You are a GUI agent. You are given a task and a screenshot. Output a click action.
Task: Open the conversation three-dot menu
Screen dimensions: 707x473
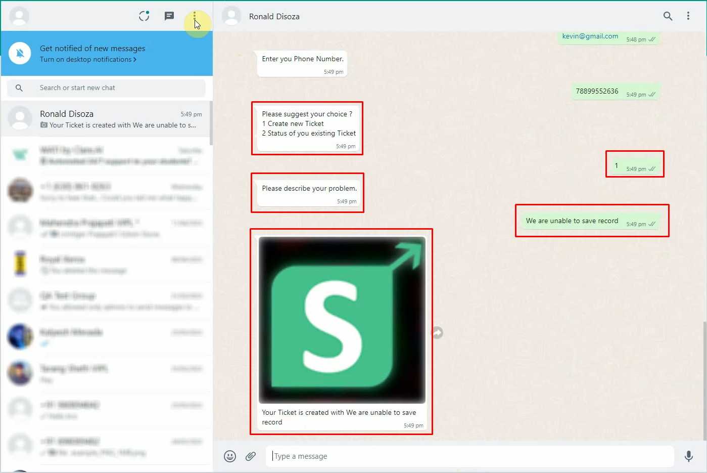(x=688, y=16)
